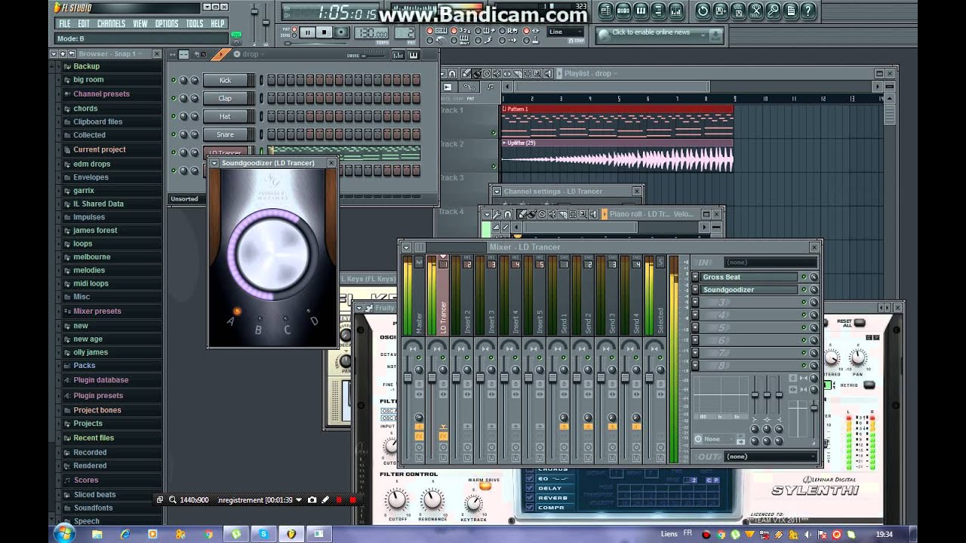Open the step sequencer shortcut icon
966x543 pixels.
[623, 11]
